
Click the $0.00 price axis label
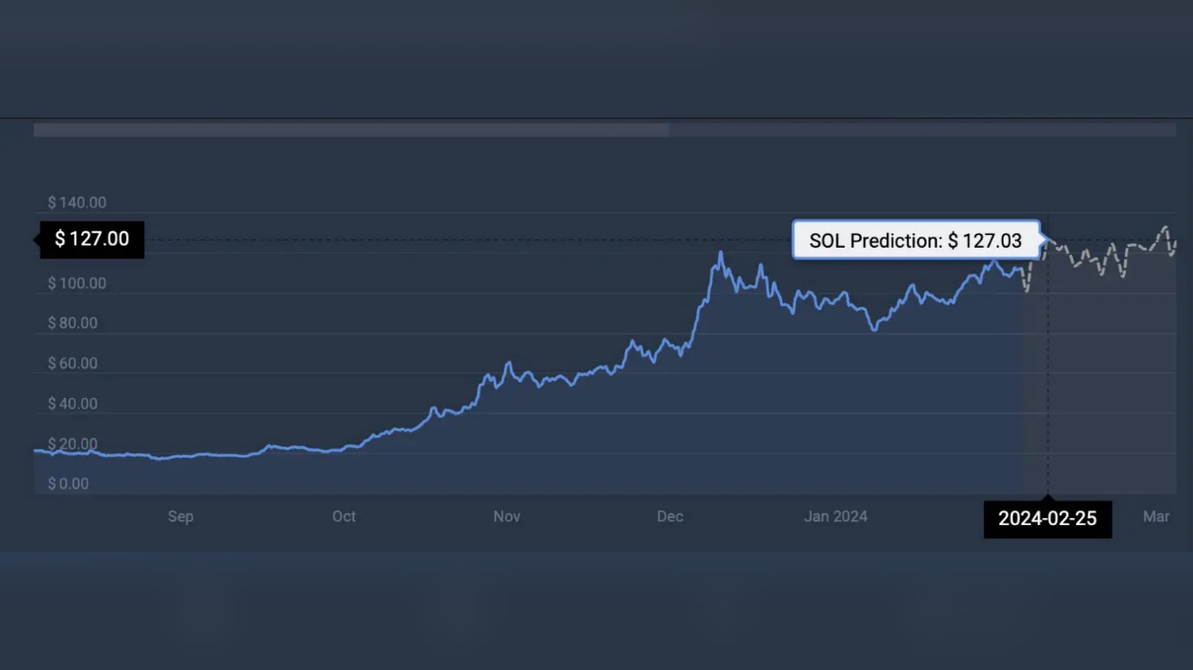coord(68,484)
